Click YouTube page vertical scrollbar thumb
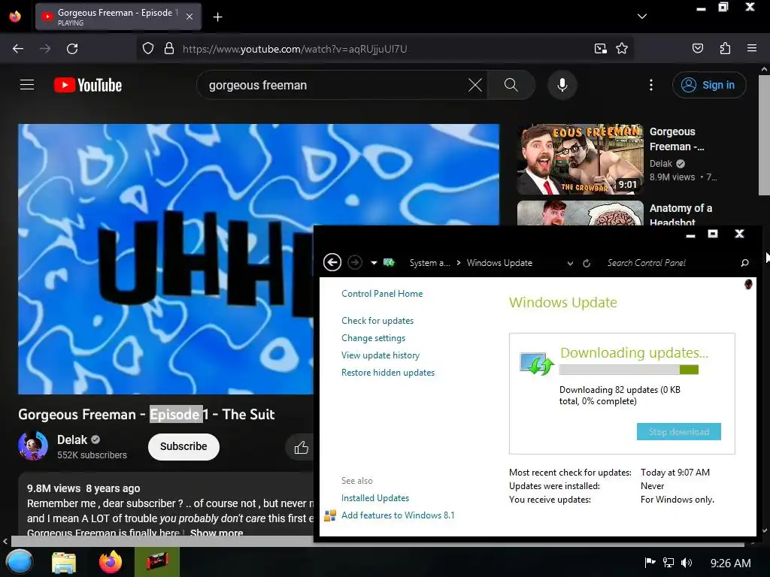This screenshot has height=577, width=770. click(764, 135)
